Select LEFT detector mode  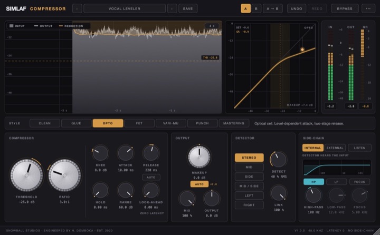249,195
